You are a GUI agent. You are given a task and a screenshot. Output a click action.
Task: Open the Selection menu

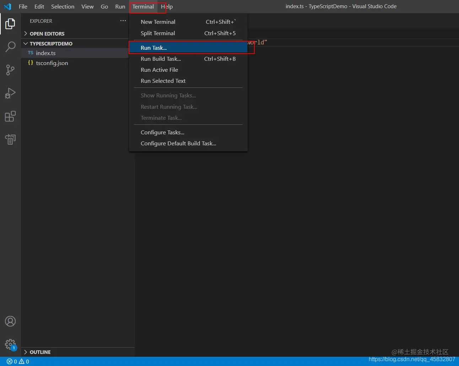(63, 6)
